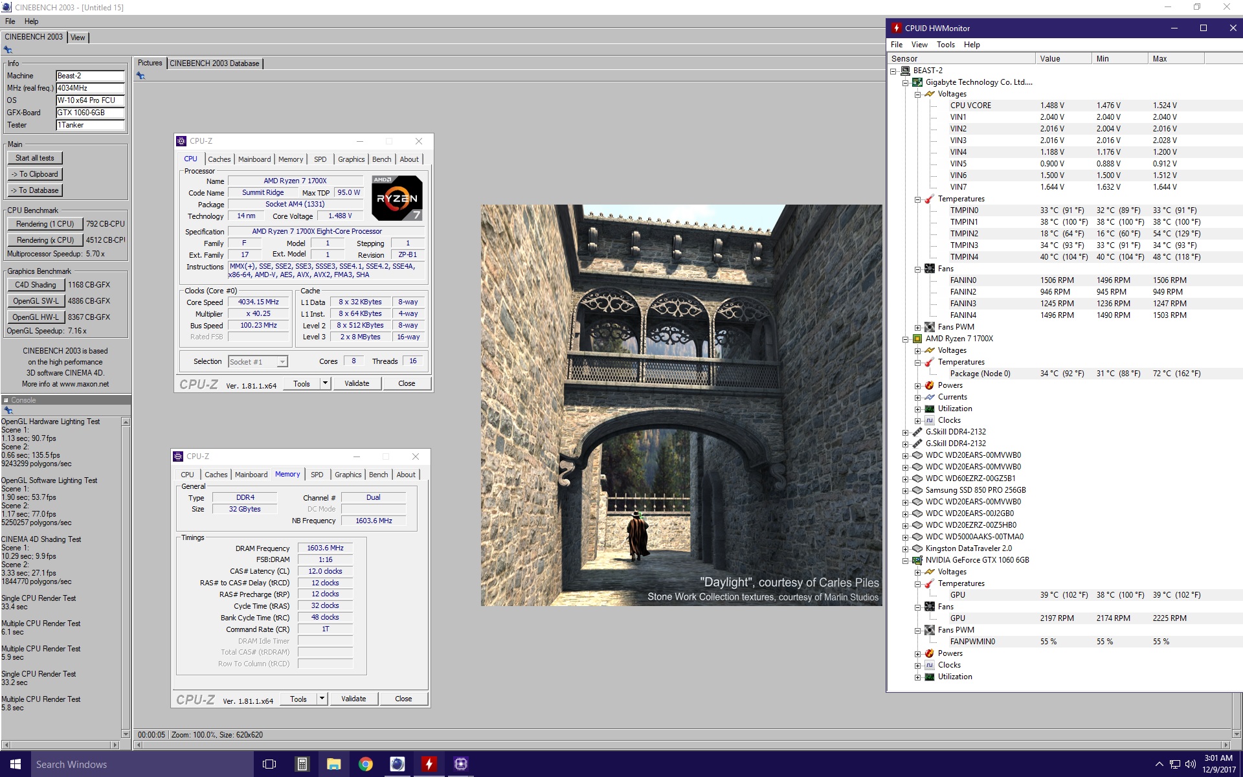Click the rendered Daylight image

point(681,405)
